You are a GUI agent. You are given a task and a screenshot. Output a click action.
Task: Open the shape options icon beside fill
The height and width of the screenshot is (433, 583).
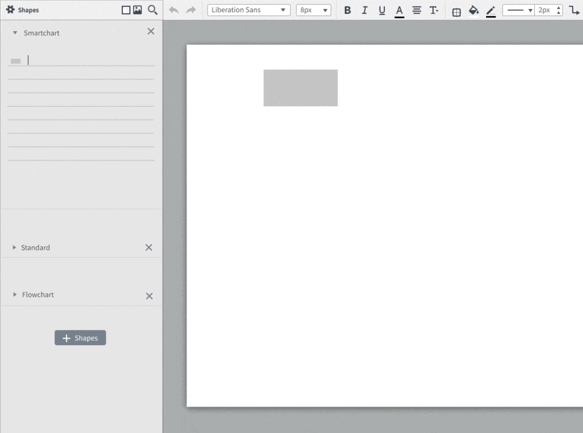click(x=456, y=12)
